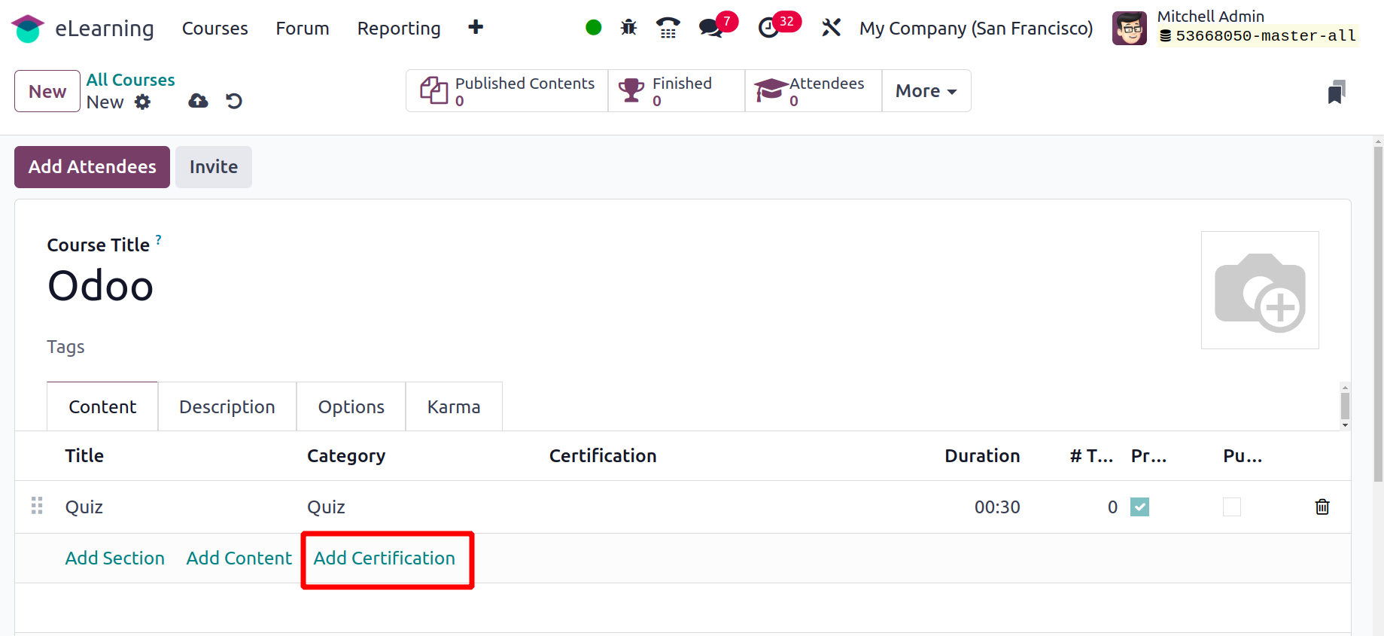This screenshot has width=1384, height=636.
Task: Open My Company (San Francisco) switcher
Action: 976,29
